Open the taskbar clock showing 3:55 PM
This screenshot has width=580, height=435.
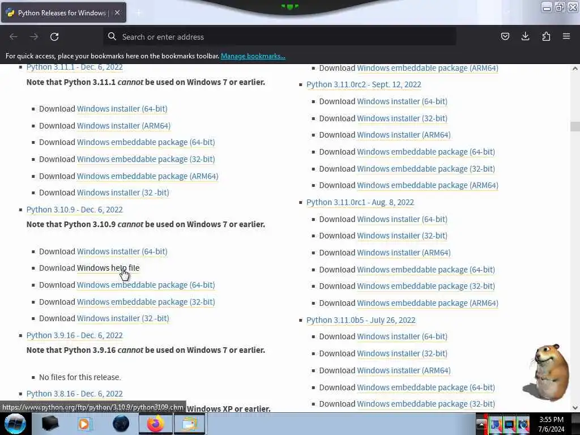tap(551, 424)
